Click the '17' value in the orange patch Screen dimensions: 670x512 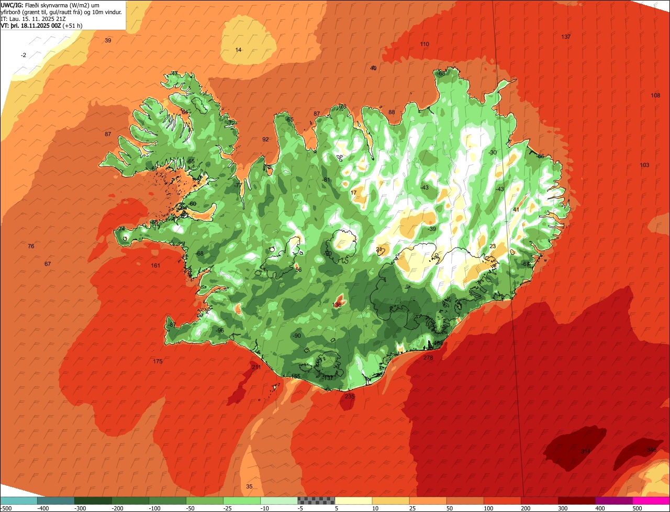point(353,193)
